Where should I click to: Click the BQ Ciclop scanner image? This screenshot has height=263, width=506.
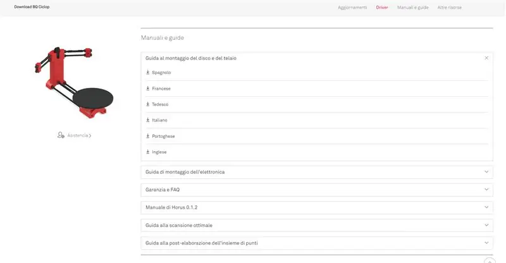click(74, 83)
